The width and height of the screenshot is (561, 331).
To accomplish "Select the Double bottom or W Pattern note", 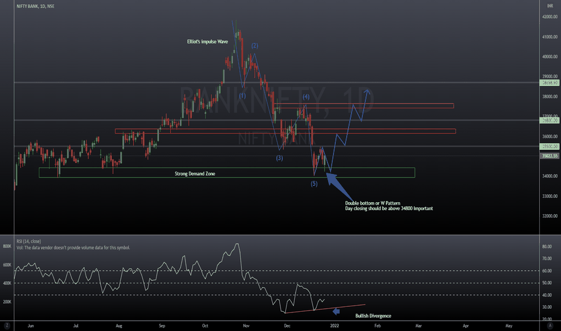I will (373, 203).
